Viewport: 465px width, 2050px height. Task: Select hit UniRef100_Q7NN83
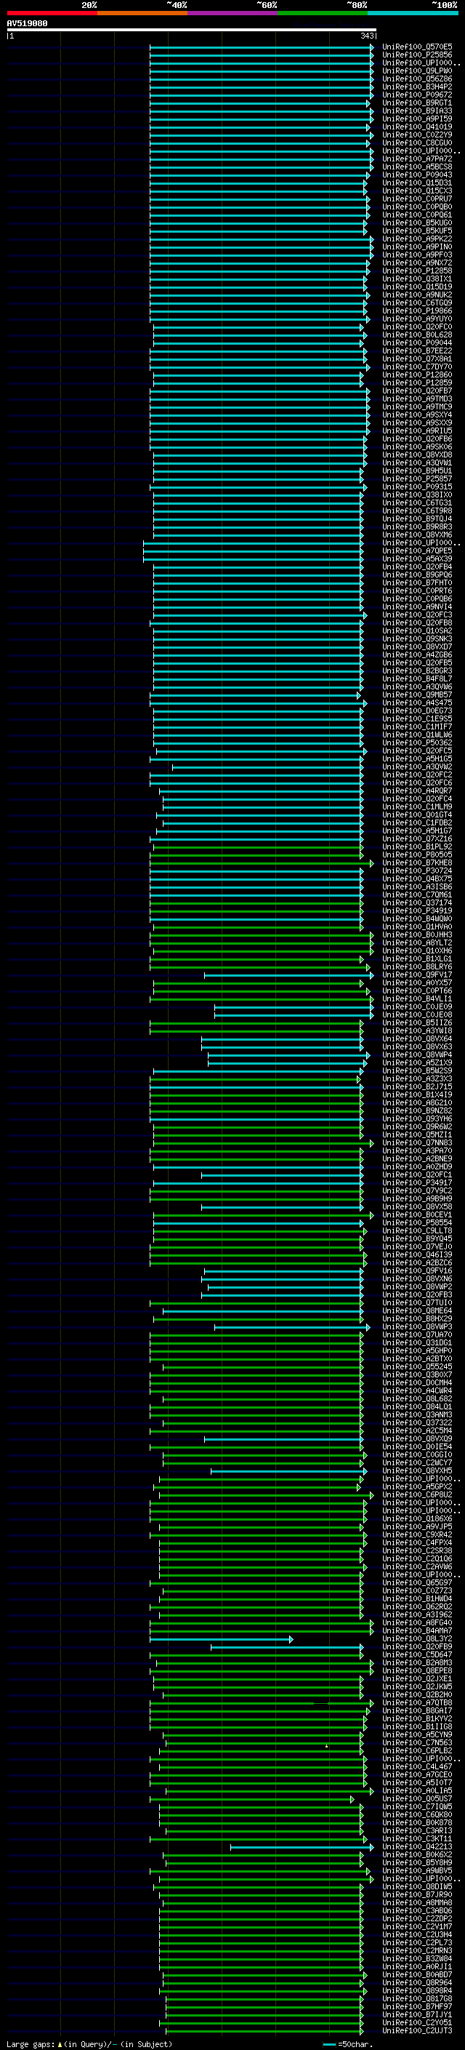pyautogui.click(x=417, y=1142)
